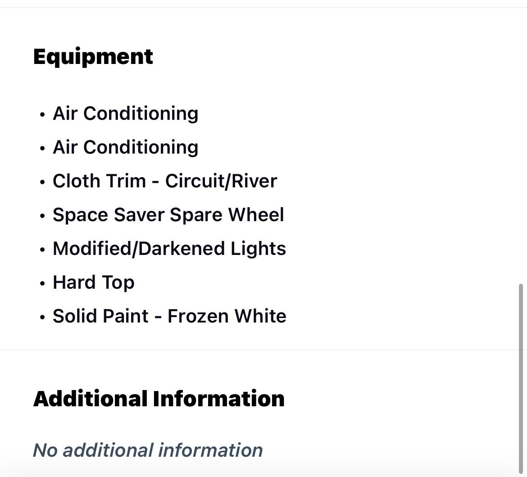527x477 pixels.
Task: Click the No additional information text
Action: point(148,450)
